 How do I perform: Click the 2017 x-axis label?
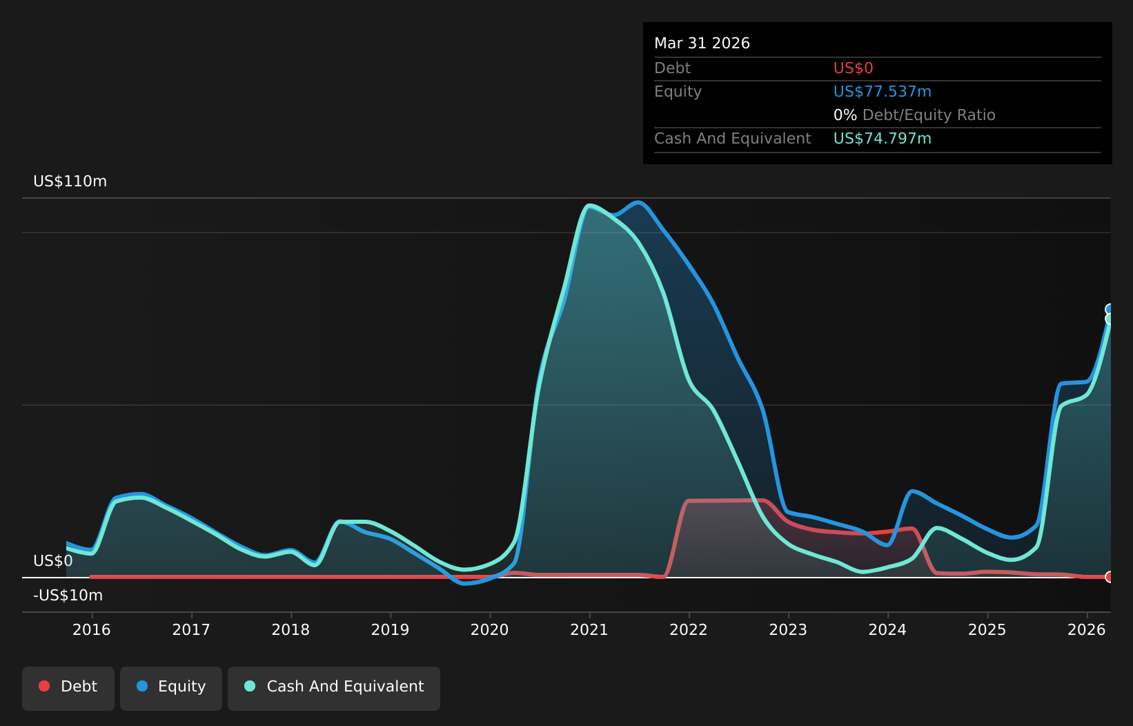[191, 629]
